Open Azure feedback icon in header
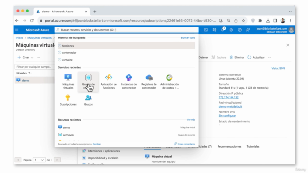The height and width of the screenshot is (173, 308). tap(248, 30)
